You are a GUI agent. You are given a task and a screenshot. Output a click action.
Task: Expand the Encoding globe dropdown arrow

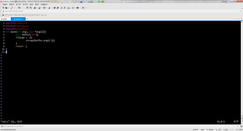click(x=46, y=8)
